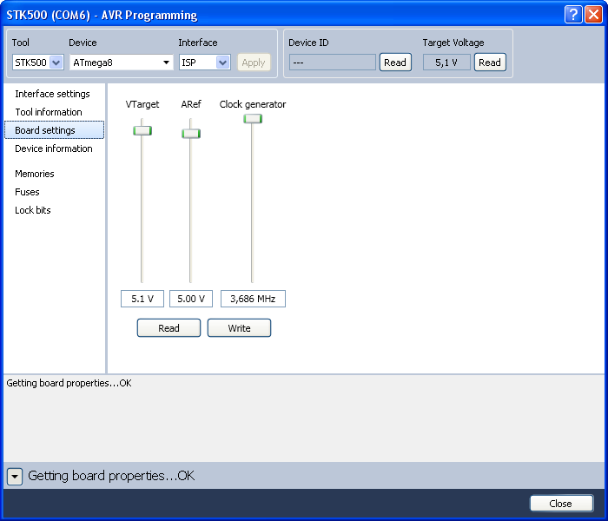Click the ARef label

(191, 104)
